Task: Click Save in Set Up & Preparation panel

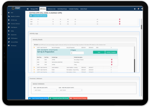Action: pyautogui.click(x=99, y=52)
